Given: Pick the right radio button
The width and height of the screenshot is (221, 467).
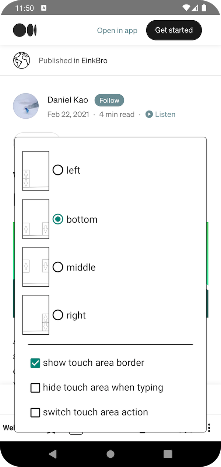Looking at the screenshot, I should 58,315.
